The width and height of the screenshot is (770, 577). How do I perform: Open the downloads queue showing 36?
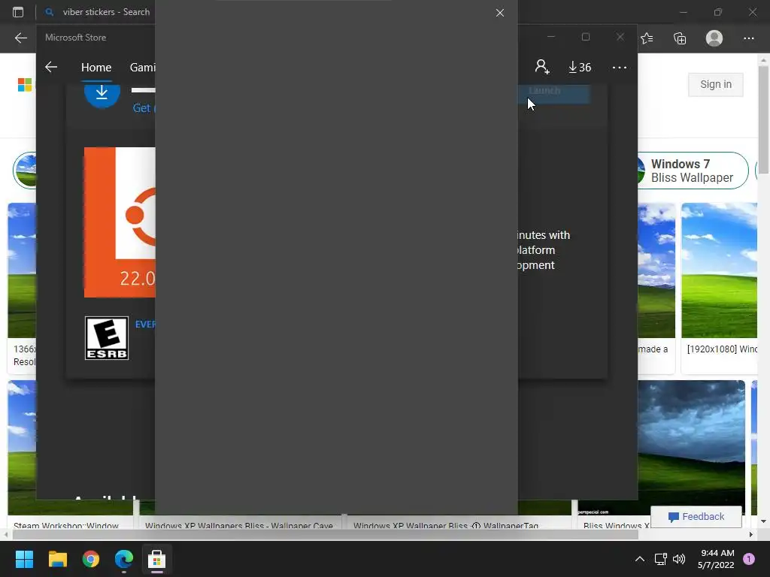(x=580, y=67)
